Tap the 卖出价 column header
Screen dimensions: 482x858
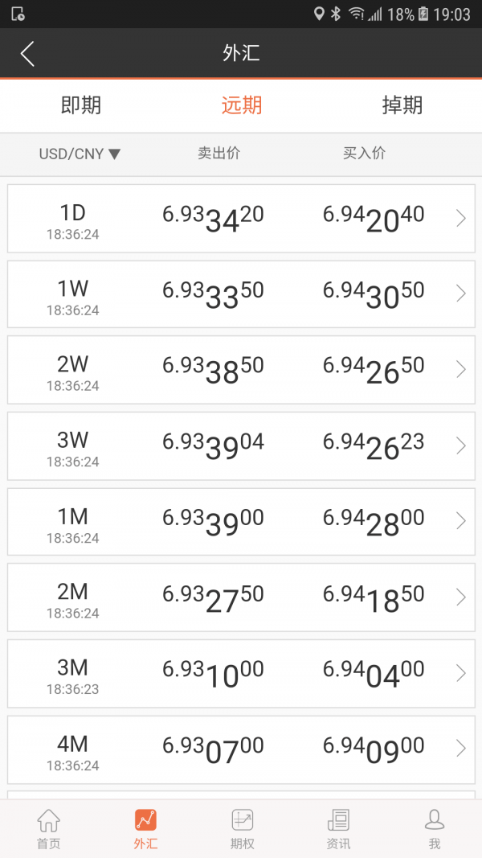coord(219,153)
